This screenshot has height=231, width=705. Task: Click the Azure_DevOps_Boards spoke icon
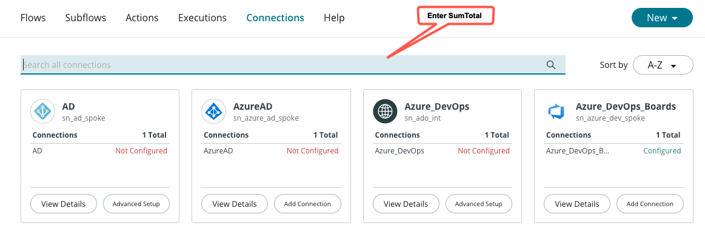[556, 111]
